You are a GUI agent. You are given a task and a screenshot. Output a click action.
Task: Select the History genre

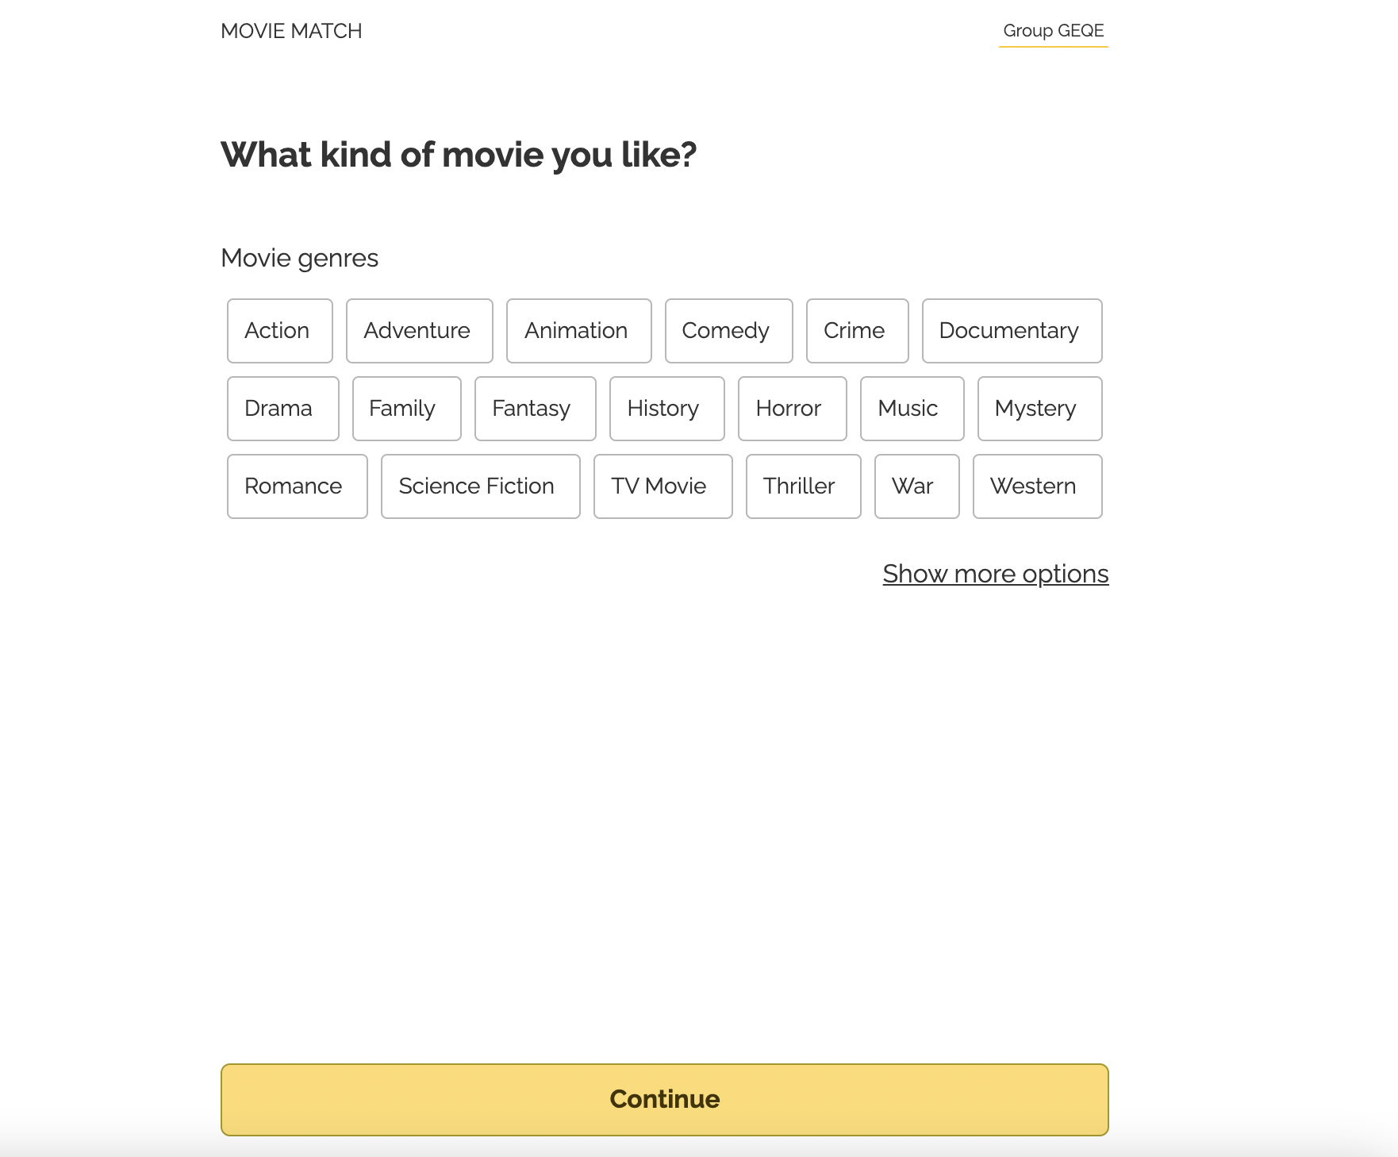click(666, 409)
